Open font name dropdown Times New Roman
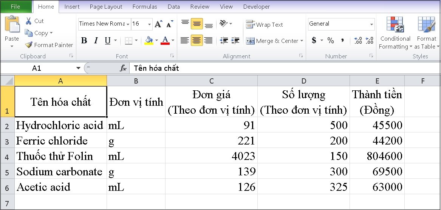This screenshot has width=441, height=210. [128, 24]
